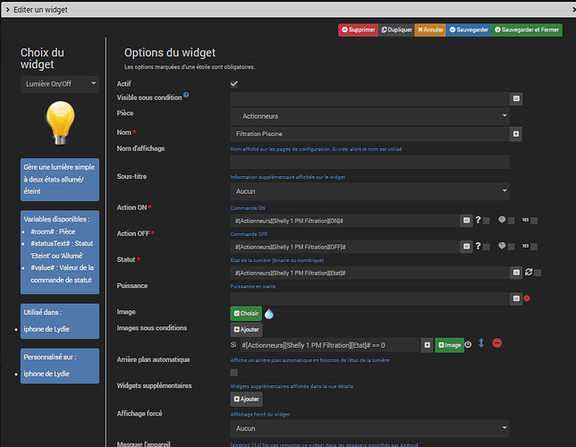
Task: Click the empty Puissance input field
Action: coord(370,299)
